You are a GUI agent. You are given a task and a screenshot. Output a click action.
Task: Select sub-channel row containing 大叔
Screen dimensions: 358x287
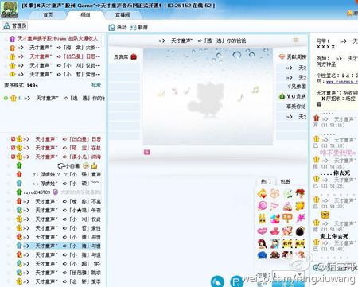point(55,48)
